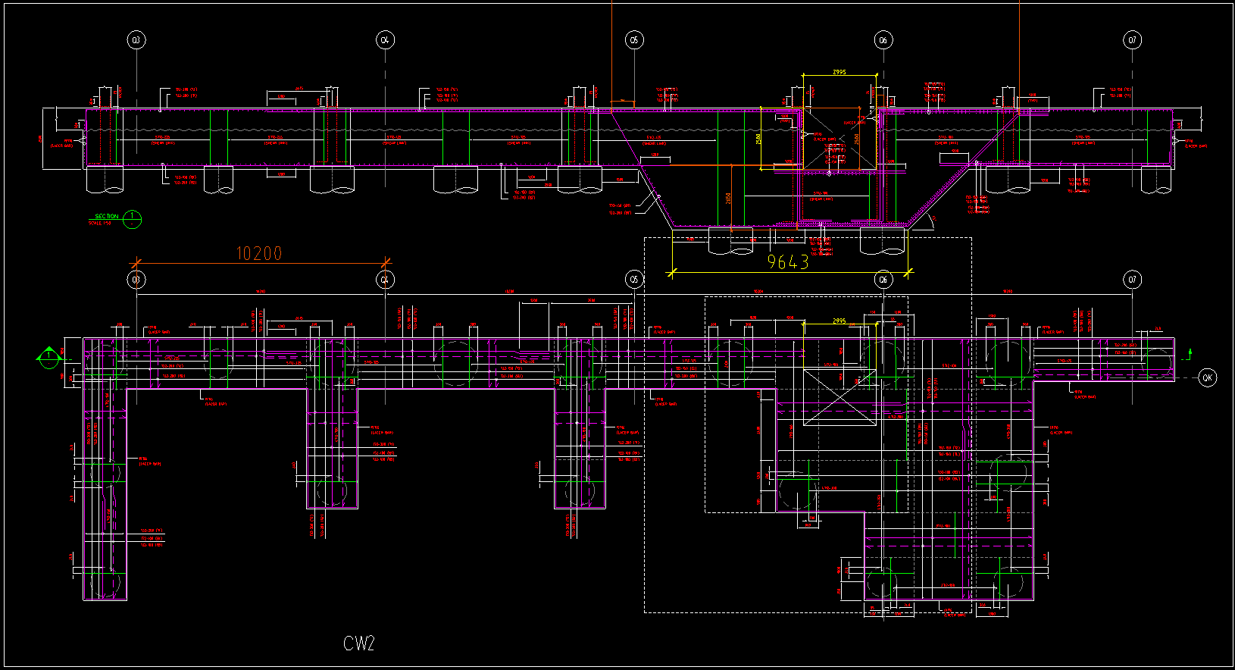This screenshot has width=1235, height=670.
Task: Select grid bubble 03 above the section view
Action: [136, 40]
